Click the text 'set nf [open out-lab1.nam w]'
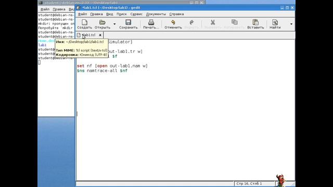333x187 pixels. (x=112, y=66)
